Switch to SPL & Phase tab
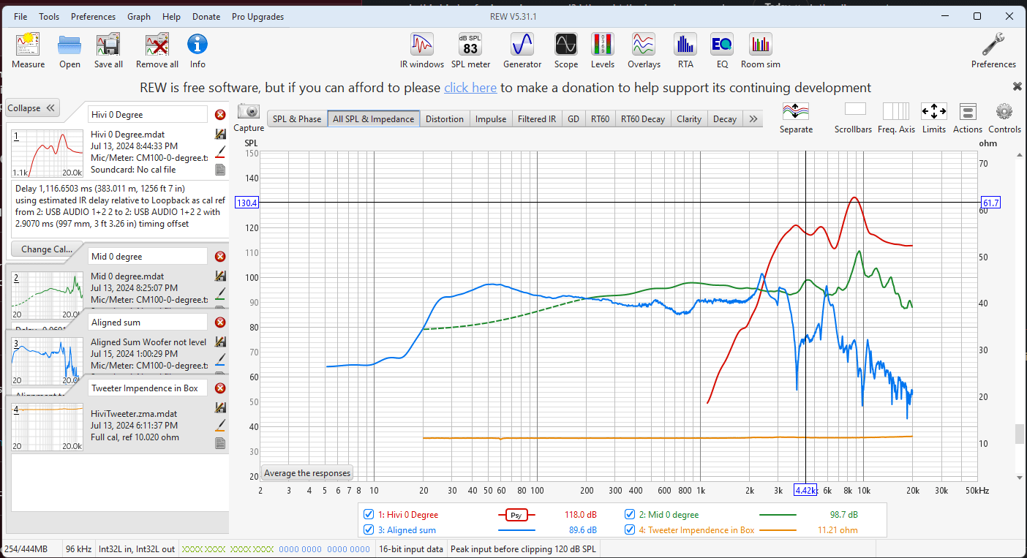The height and width of the screenshot is (558, 1027). tap(297, 118)
